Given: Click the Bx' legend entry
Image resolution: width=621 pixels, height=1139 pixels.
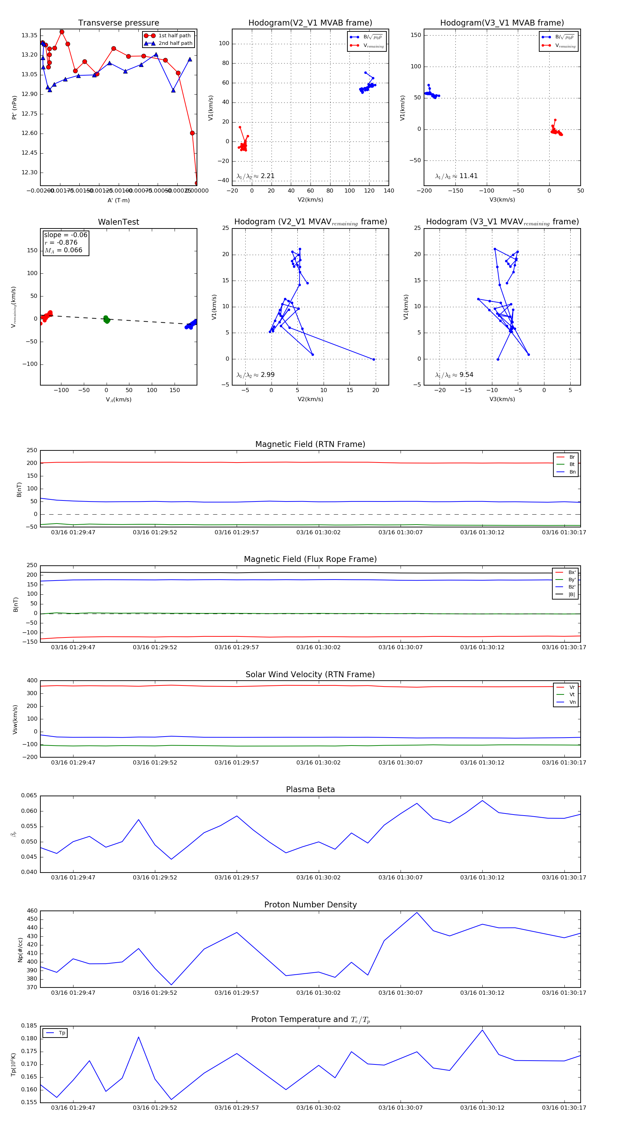Looking at the screenshot, I should pos(565,572).
